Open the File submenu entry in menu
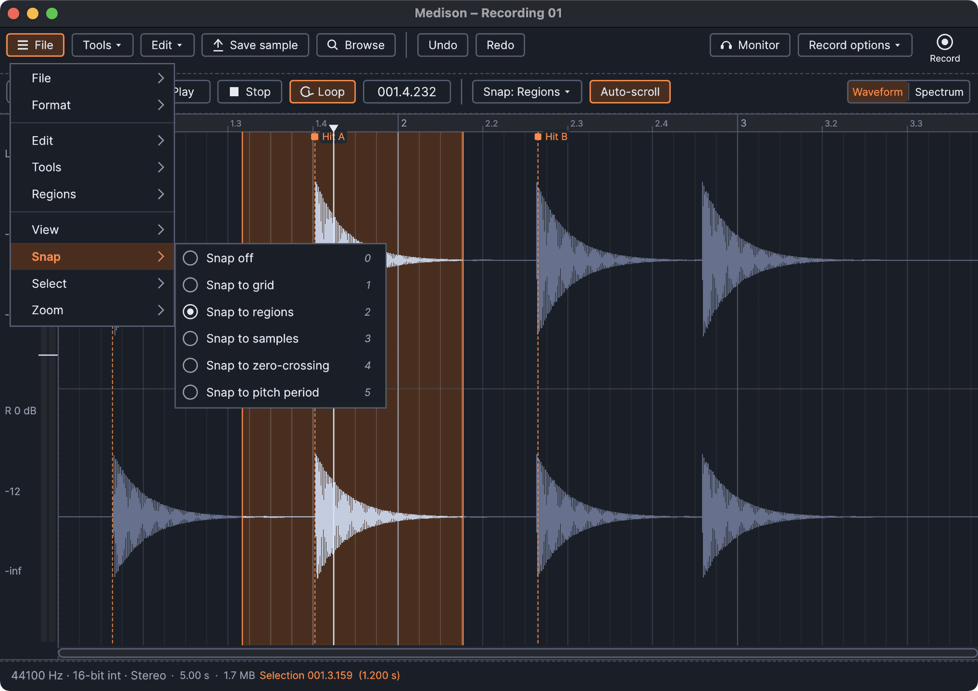978x691 pixels. pyautogui.click(x=92, y=78)
